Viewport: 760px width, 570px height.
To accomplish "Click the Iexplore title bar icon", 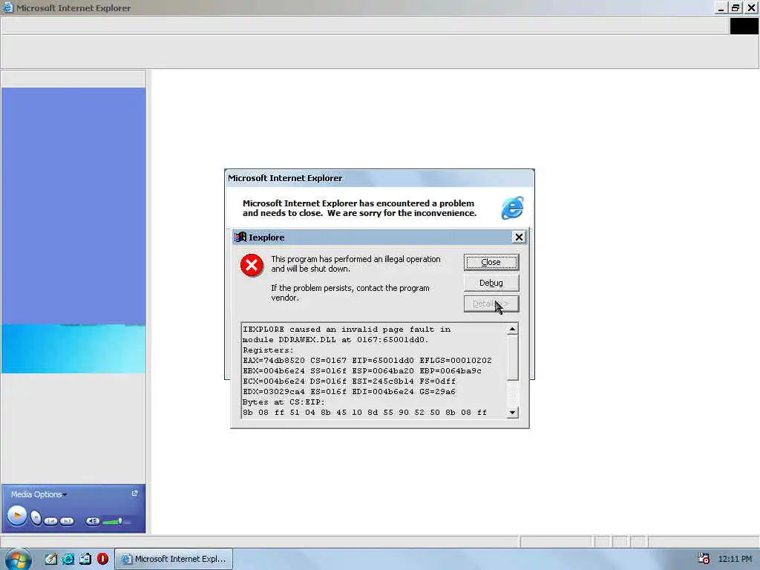I will click(240, 237).
